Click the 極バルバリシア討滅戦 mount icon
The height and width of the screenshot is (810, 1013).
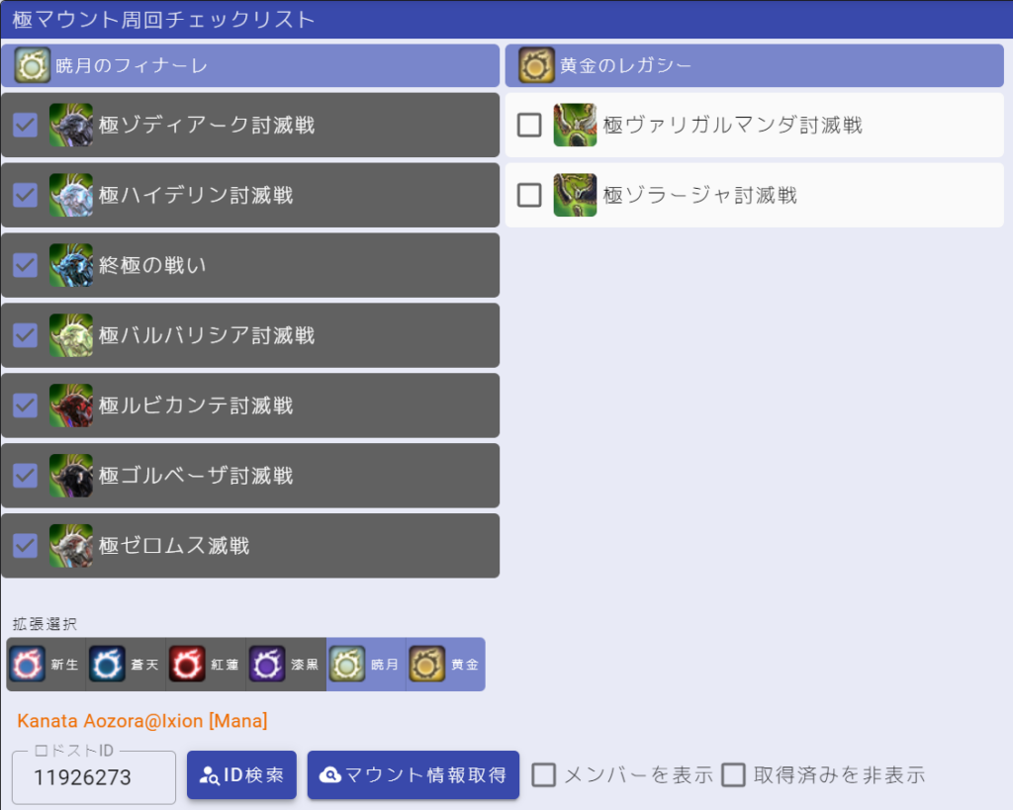71,335
